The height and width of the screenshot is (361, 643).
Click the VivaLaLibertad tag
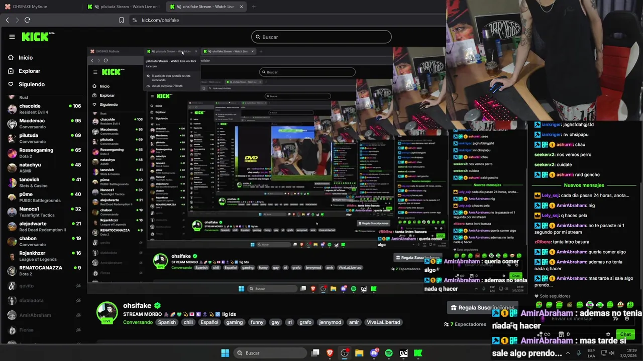(383, 322)
